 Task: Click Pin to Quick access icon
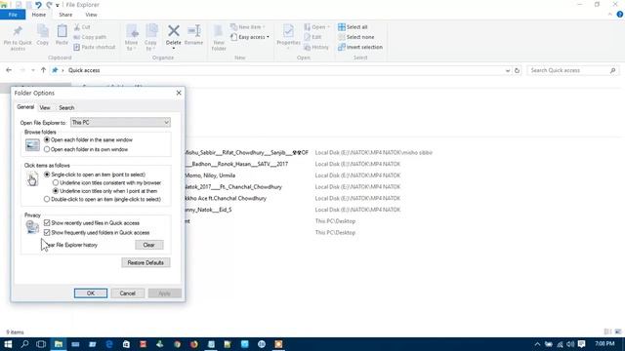(18, 31)
